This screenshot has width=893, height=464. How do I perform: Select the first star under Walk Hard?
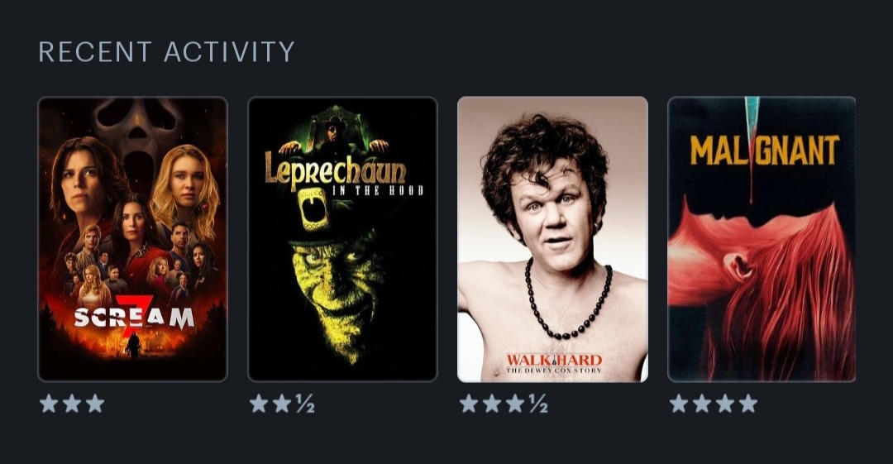[469, 404]
